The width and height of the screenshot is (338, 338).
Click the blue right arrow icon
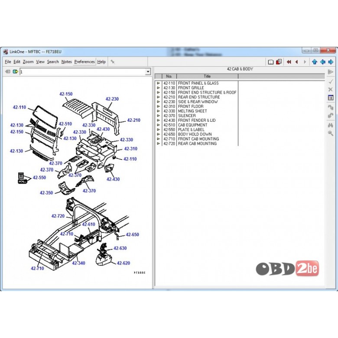(331, 62)
